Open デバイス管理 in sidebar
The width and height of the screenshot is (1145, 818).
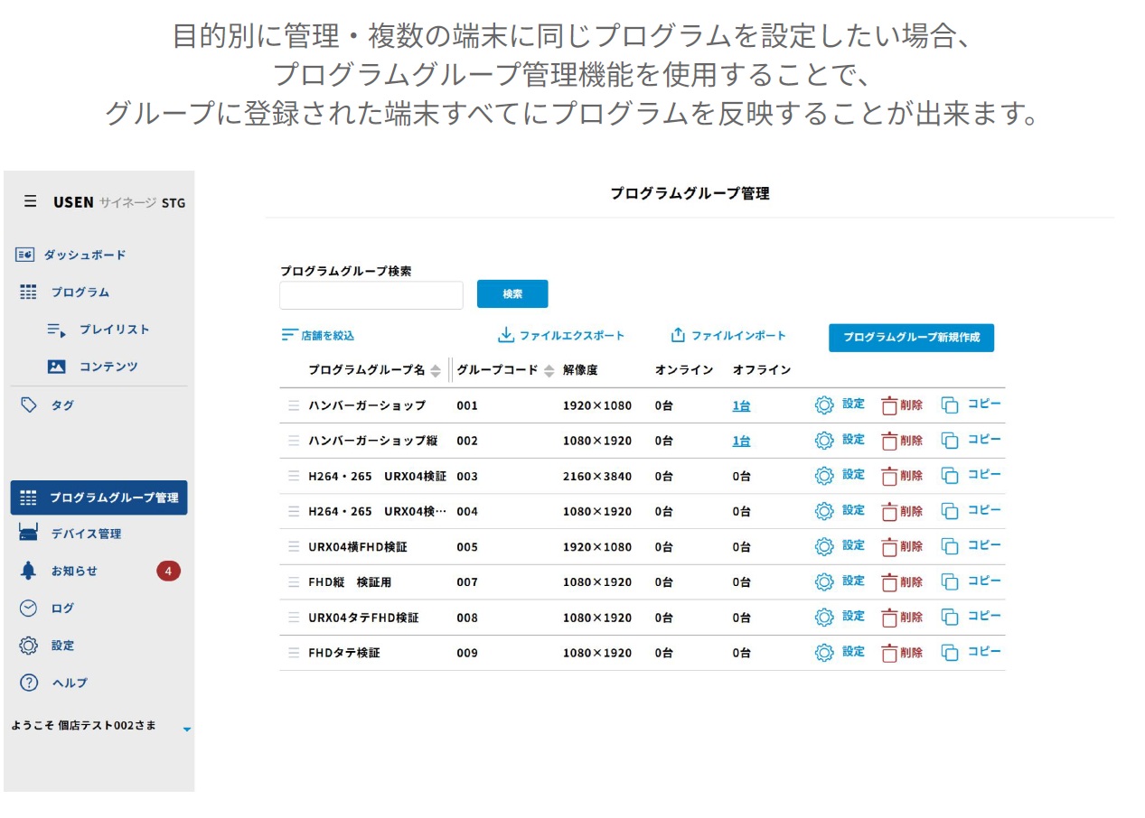click(x=70, y=534)
